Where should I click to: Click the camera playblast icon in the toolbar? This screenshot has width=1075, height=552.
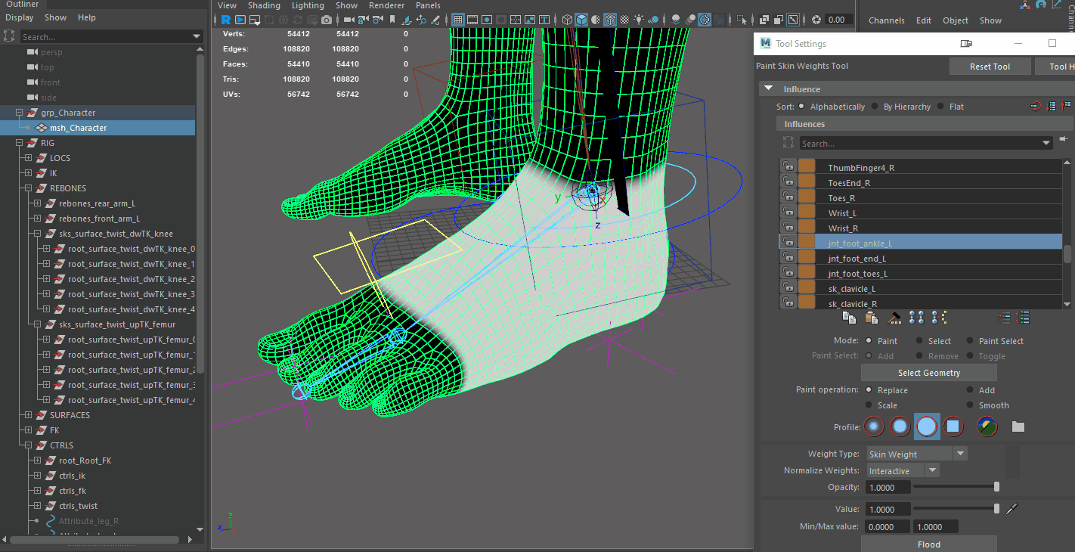pyautogui.click(x=327, y=20)
